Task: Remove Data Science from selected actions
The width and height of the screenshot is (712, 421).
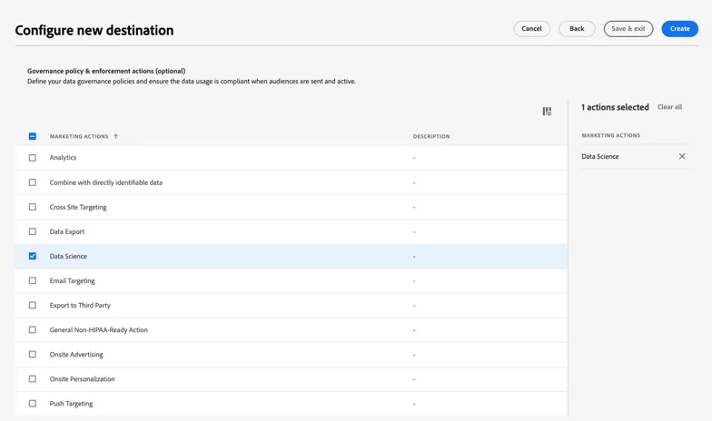Action: point(681,156)
